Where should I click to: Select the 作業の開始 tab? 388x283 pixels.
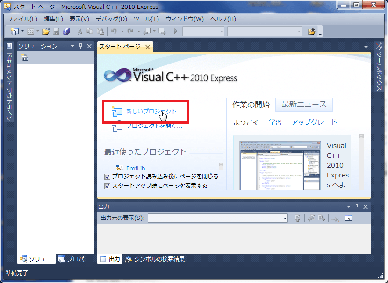click(251, 105)
